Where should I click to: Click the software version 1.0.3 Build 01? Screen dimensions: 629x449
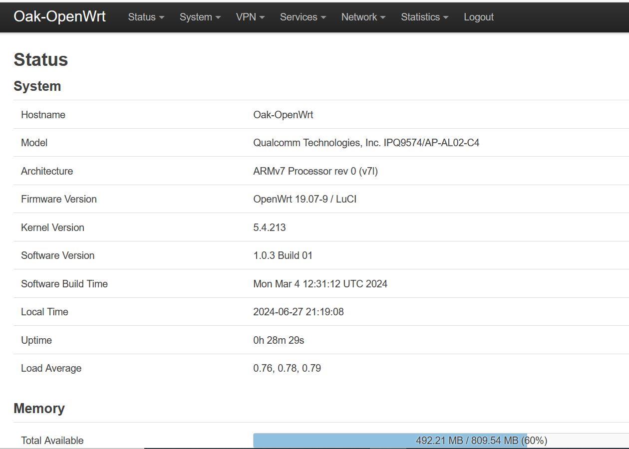(283, 255)
